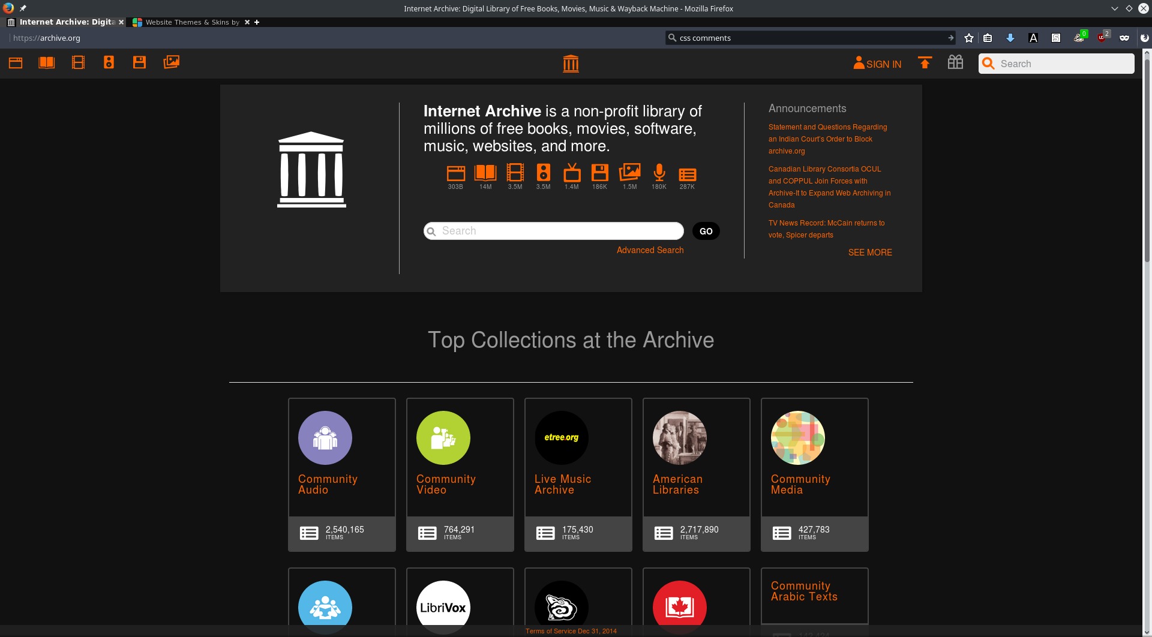
Task: Open Firefox downloads with the blue arrow icon
Action: coord(1010,37)
